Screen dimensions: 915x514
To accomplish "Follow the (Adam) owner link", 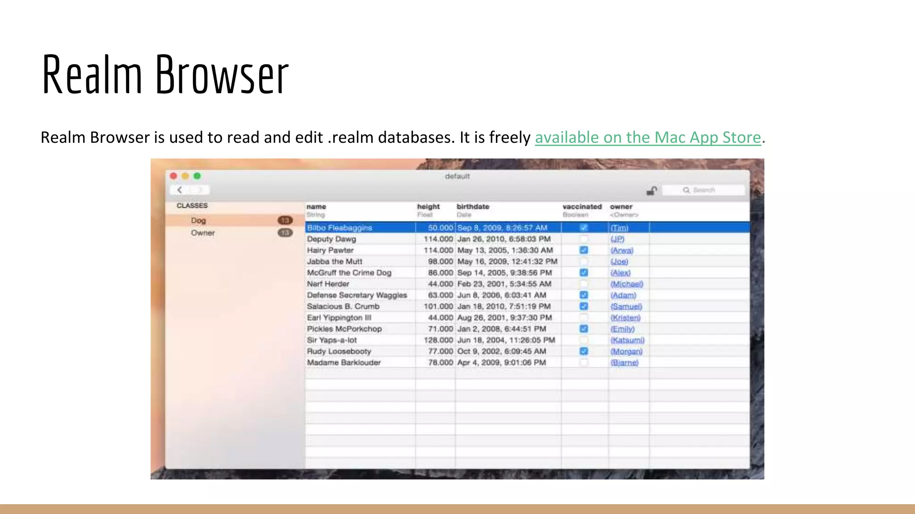I will 623,295.
